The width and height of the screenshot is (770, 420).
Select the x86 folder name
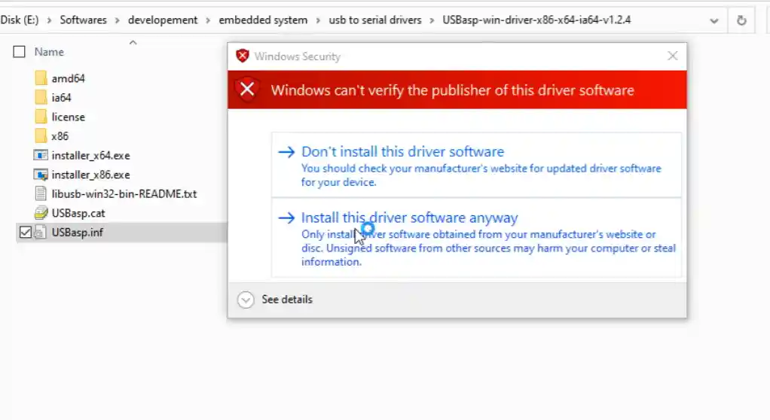tap(60, 136)
